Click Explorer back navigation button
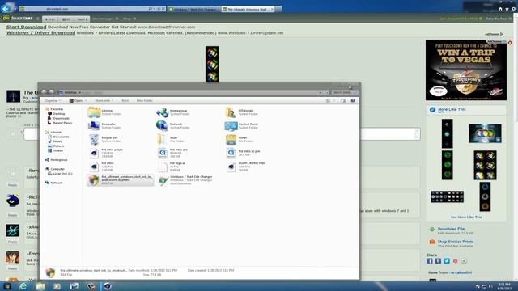The image size is (518, 291). 45,92
